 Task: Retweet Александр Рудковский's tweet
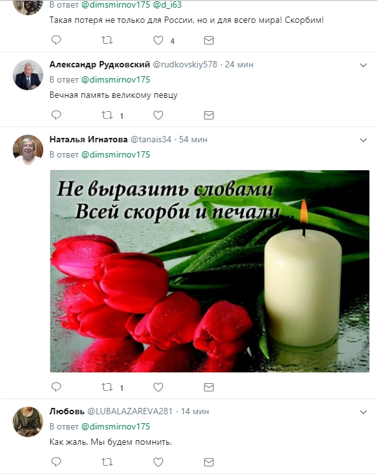[107, 115]
